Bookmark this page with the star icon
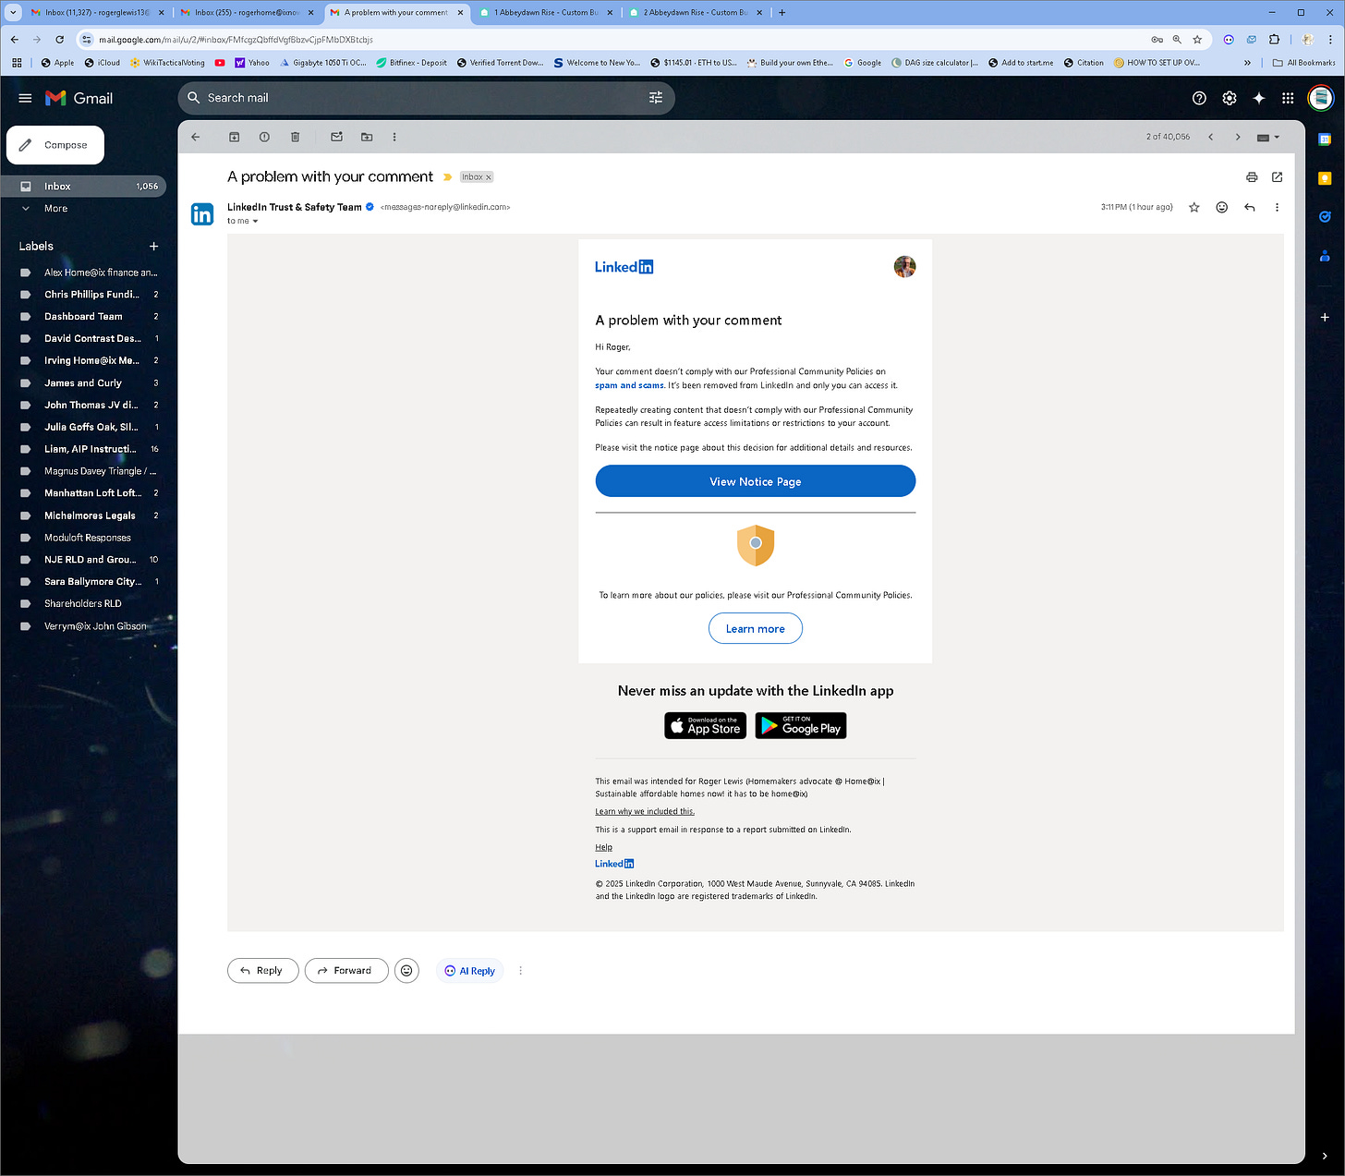 [x=1197, y=40]
